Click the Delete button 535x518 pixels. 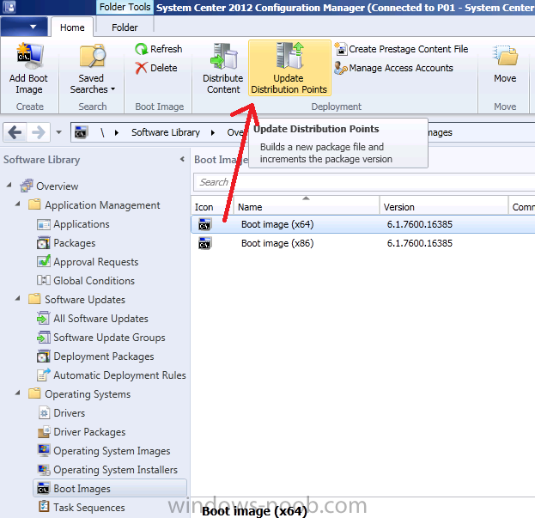[156, 68]
